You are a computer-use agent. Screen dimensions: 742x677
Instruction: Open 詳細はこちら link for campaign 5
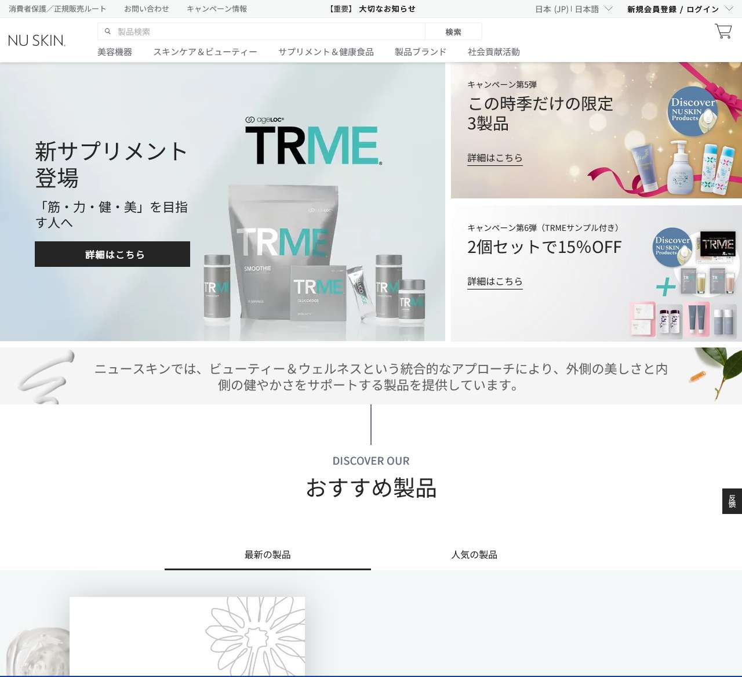pyautogui.click(x=495, y=158)
